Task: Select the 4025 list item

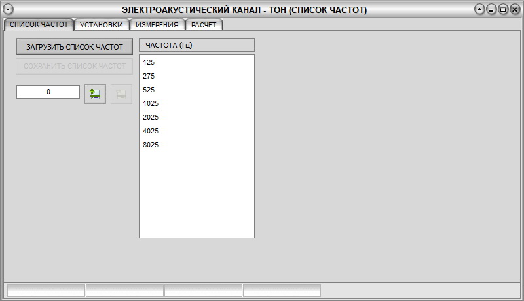Action: 151,131
